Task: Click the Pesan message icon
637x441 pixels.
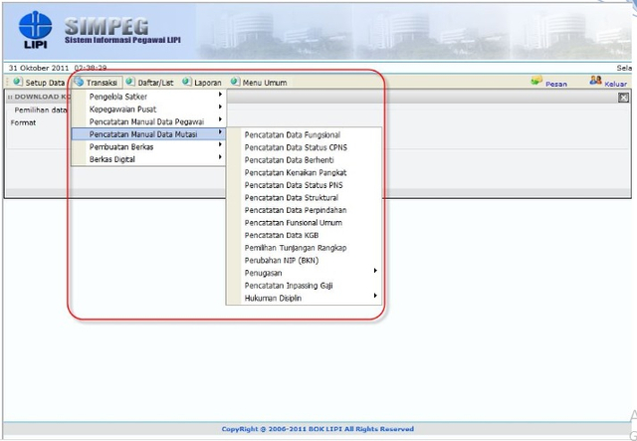Action: (x=536, y=80)
